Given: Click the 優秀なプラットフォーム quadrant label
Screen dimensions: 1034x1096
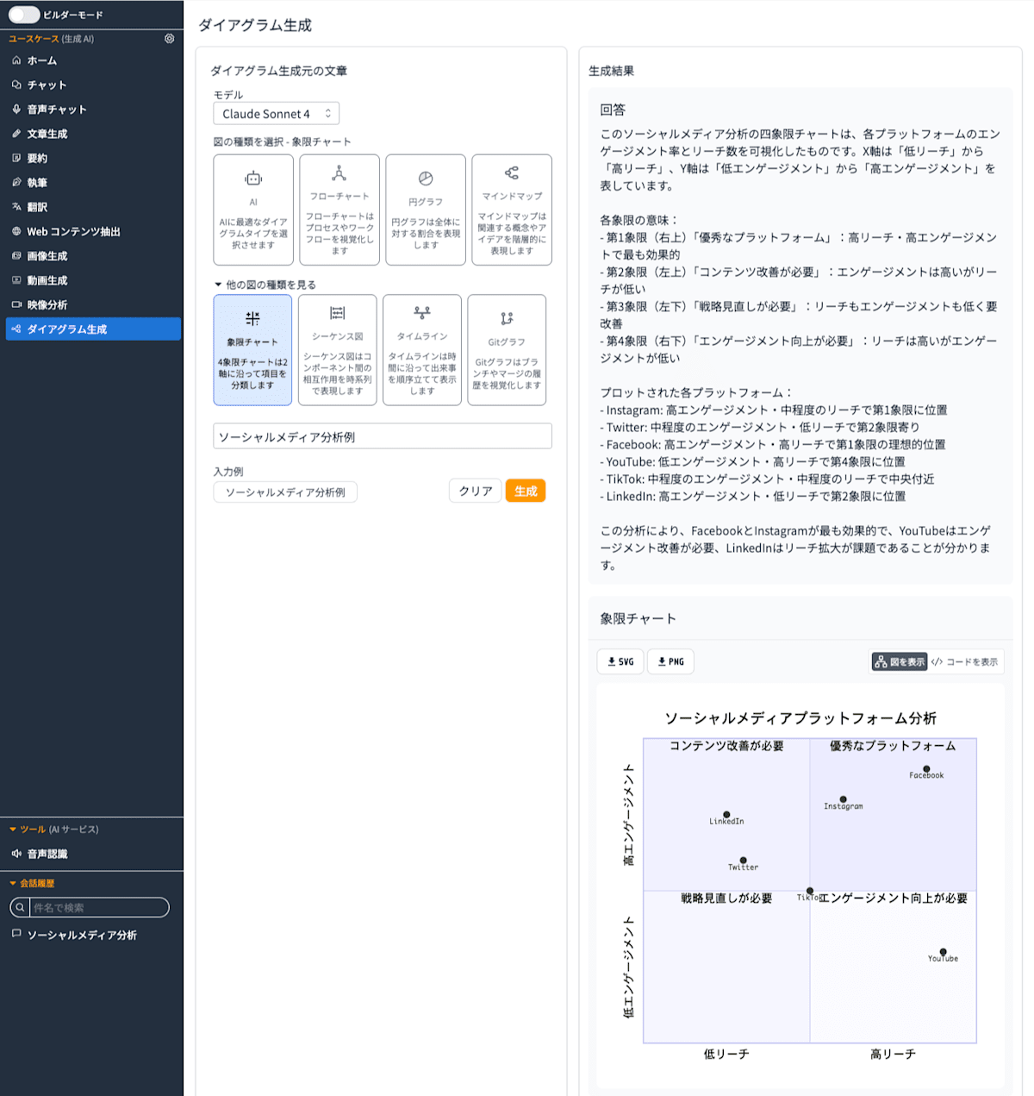Looking at the screenshot, I should (x=893, y=746).
